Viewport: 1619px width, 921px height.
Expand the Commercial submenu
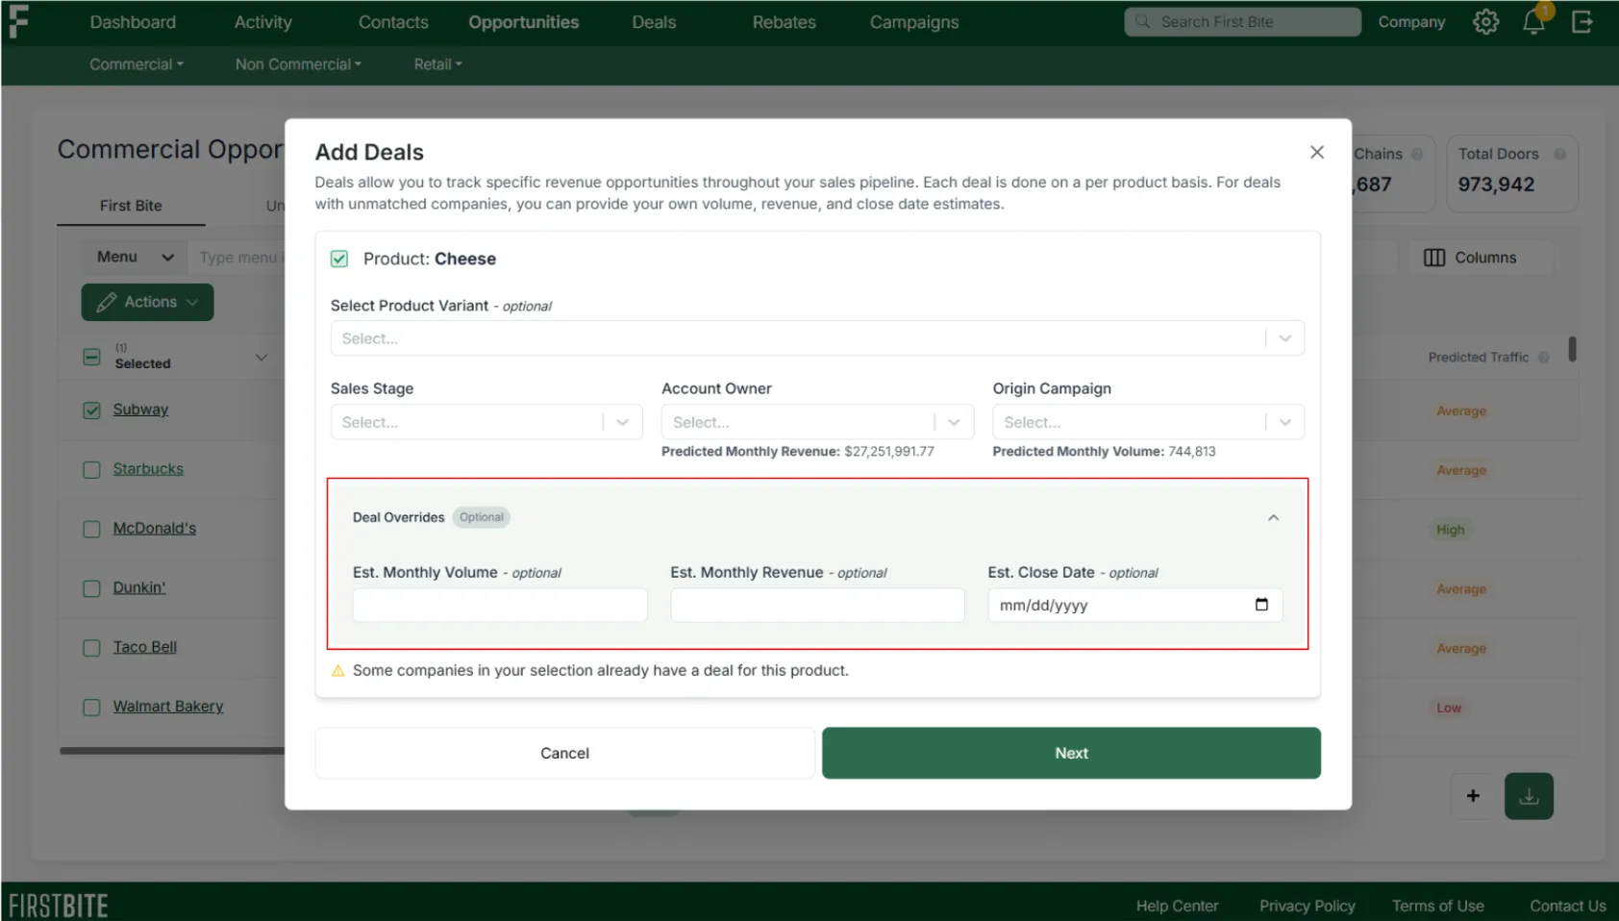137,64
